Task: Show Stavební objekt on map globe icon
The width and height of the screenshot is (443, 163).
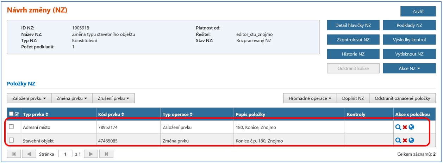Action: pyautogui.click(x=411, y=141)
